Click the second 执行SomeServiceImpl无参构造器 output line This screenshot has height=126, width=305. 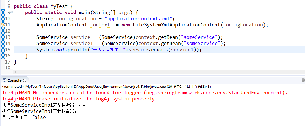pyautogui.click(x=44, y=111)
